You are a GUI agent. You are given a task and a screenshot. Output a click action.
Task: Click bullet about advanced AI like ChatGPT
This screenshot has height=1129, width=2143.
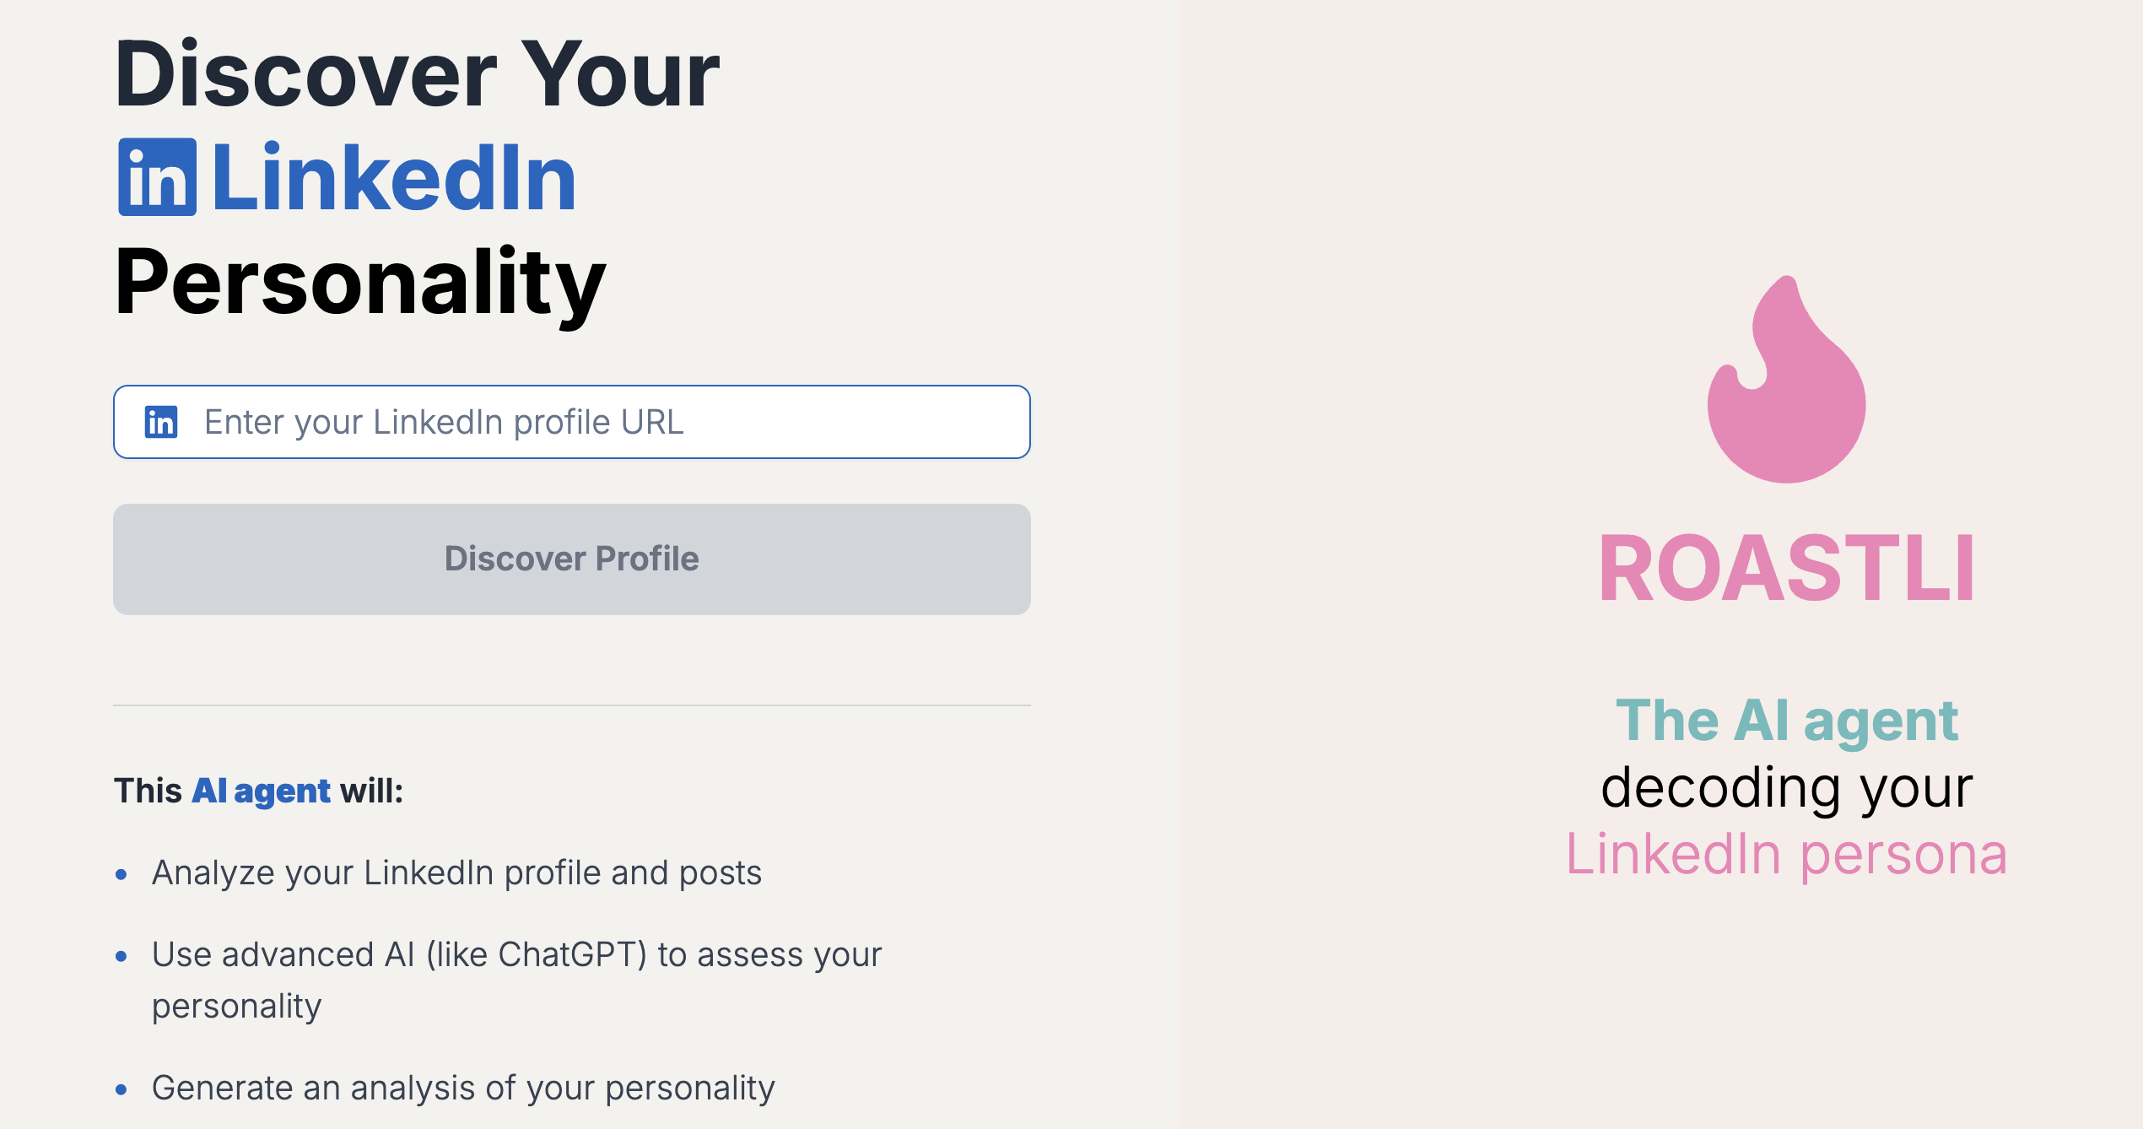516,980
